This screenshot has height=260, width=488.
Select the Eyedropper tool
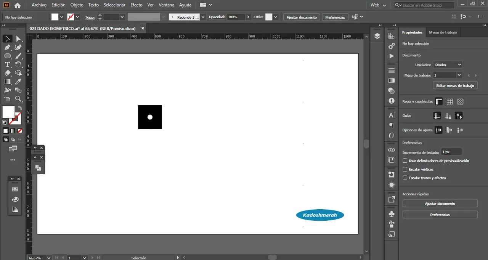[x=18, y=82]
